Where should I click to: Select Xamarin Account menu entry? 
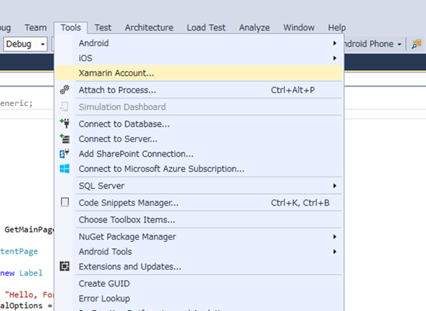(116, 73)
